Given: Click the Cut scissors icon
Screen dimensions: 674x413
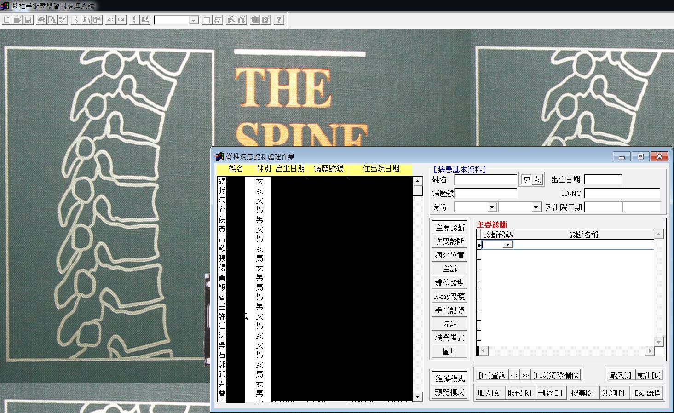Looking at the screenshot, I should pos(75,20).
